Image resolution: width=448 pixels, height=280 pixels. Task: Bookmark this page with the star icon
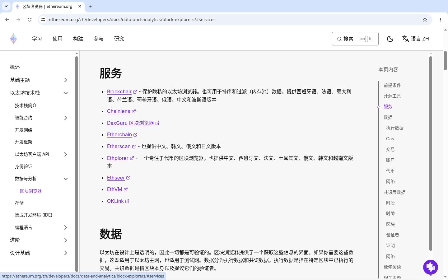point(425,20)
